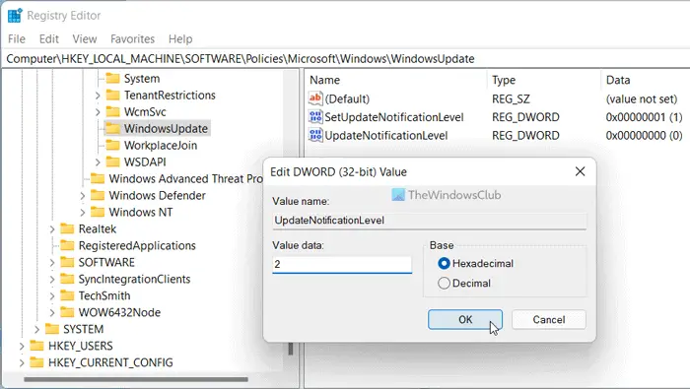Click the TechSmith folder icon
The height and width of the screenshot is (389, 690).
point(67,295)
